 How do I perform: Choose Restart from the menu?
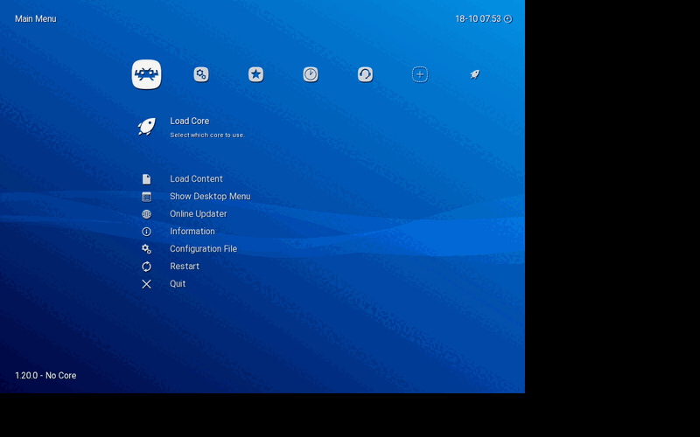[185, 267]
